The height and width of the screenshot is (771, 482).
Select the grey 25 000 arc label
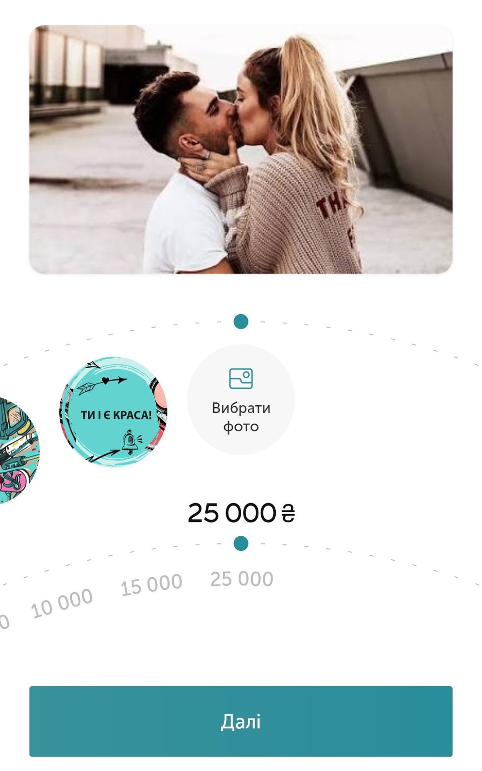coord(241,579)
